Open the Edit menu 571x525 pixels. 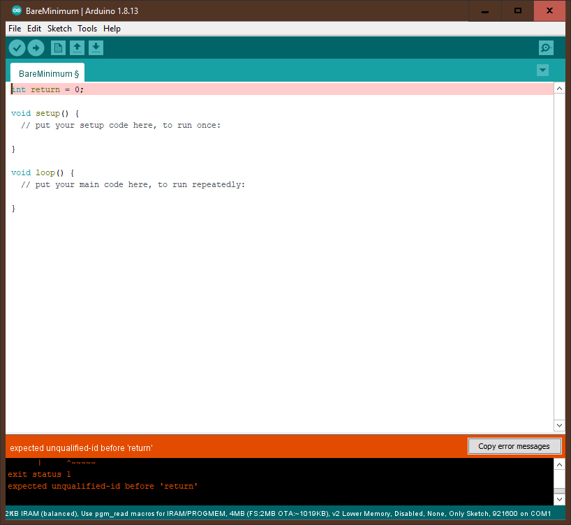pyautogui.click(x=34, y=29)
